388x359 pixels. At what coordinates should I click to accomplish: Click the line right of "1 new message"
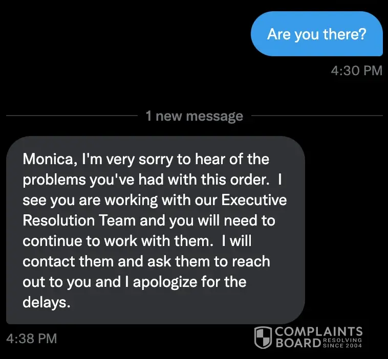317,116
